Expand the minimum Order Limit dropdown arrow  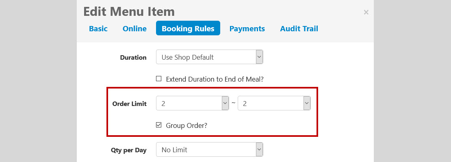[x=225, y=103]
